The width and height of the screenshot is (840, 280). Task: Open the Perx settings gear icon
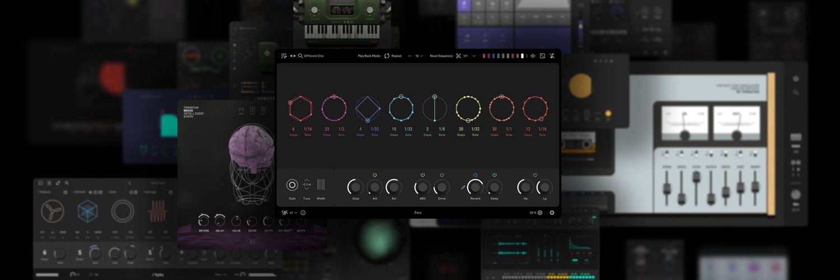(552, 213)
